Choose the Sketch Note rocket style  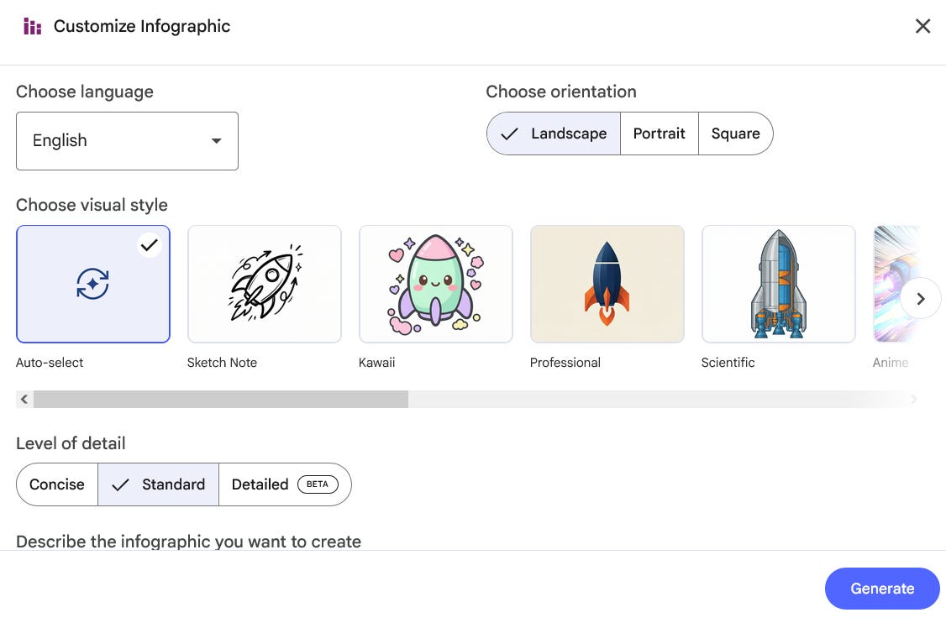pyautogui.click(x=265, y=284)
